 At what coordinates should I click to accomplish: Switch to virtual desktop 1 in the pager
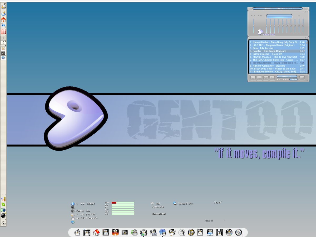click(x=3, y=38)
